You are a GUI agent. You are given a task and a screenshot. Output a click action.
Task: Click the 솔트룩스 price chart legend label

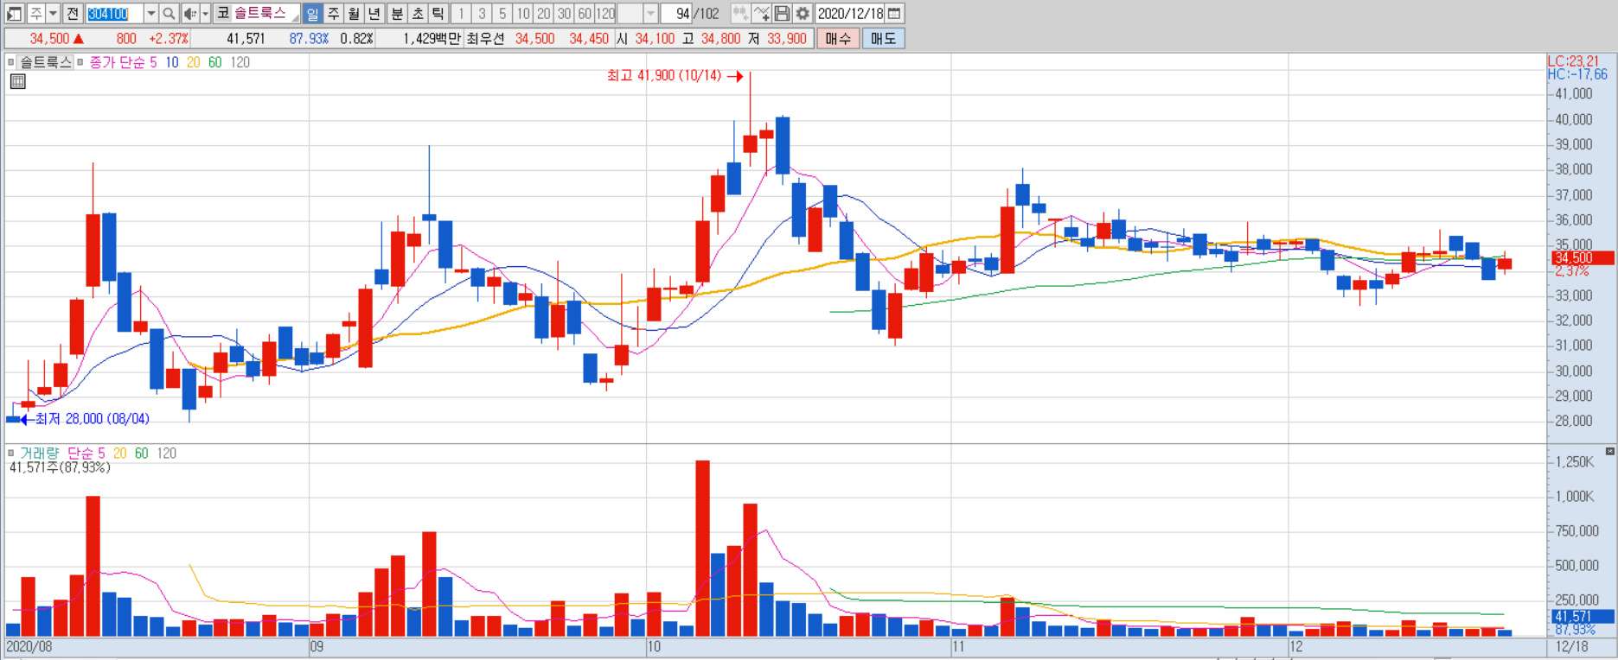pyautogui.click(x=46, y=62)
